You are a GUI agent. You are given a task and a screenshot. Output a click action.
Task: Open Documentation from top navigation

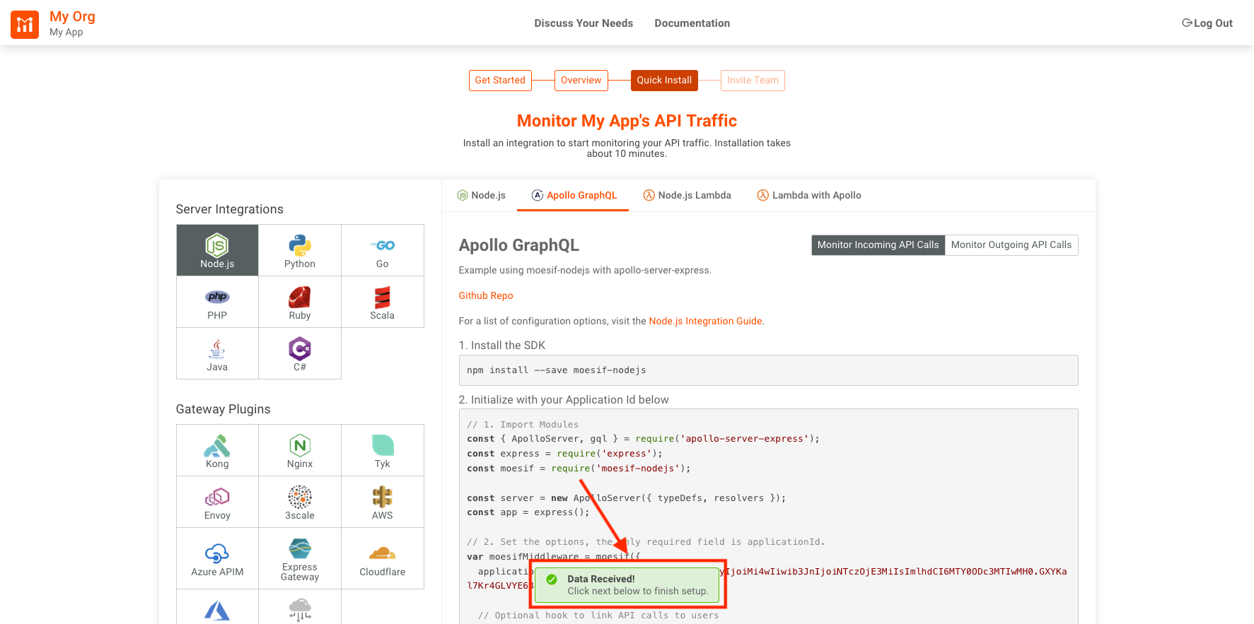(692, 23)
